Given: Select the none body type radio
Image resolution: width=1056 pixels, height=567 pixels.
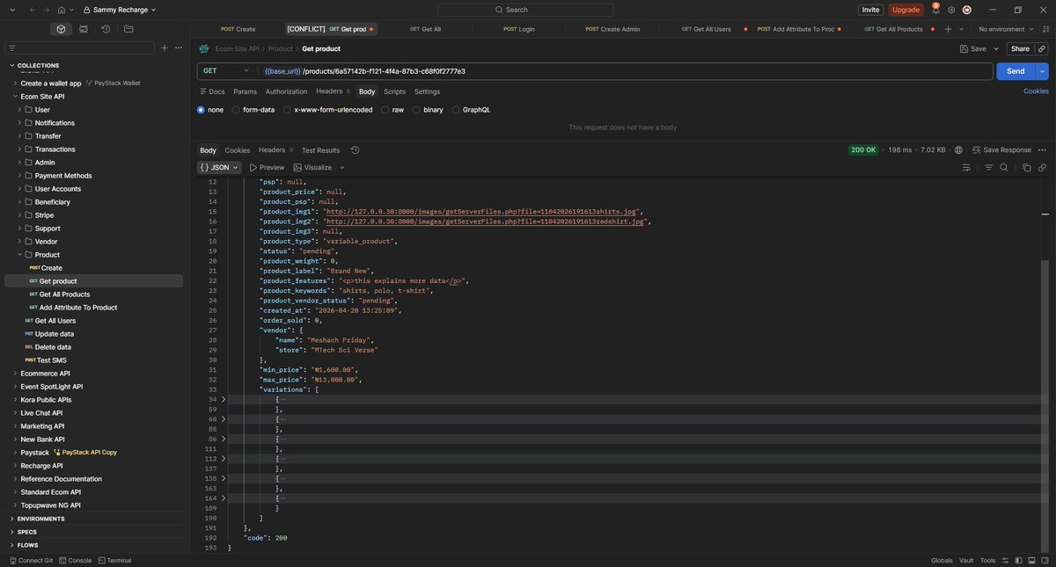Looking at the screenshot, I should (x=201, y=110).
